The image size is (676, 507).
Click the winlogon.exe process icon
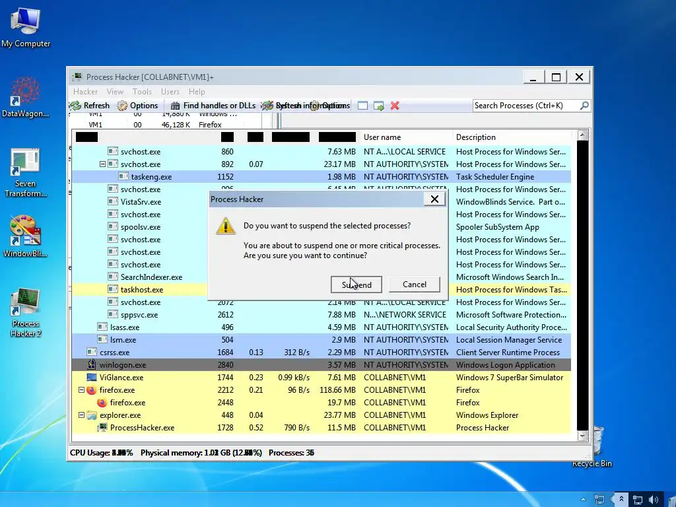pyautogui.click(x=92, y=364)
